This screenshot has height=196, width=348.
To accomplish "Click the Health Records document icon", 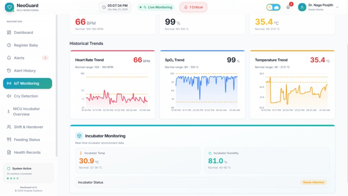I will (9, 152).
